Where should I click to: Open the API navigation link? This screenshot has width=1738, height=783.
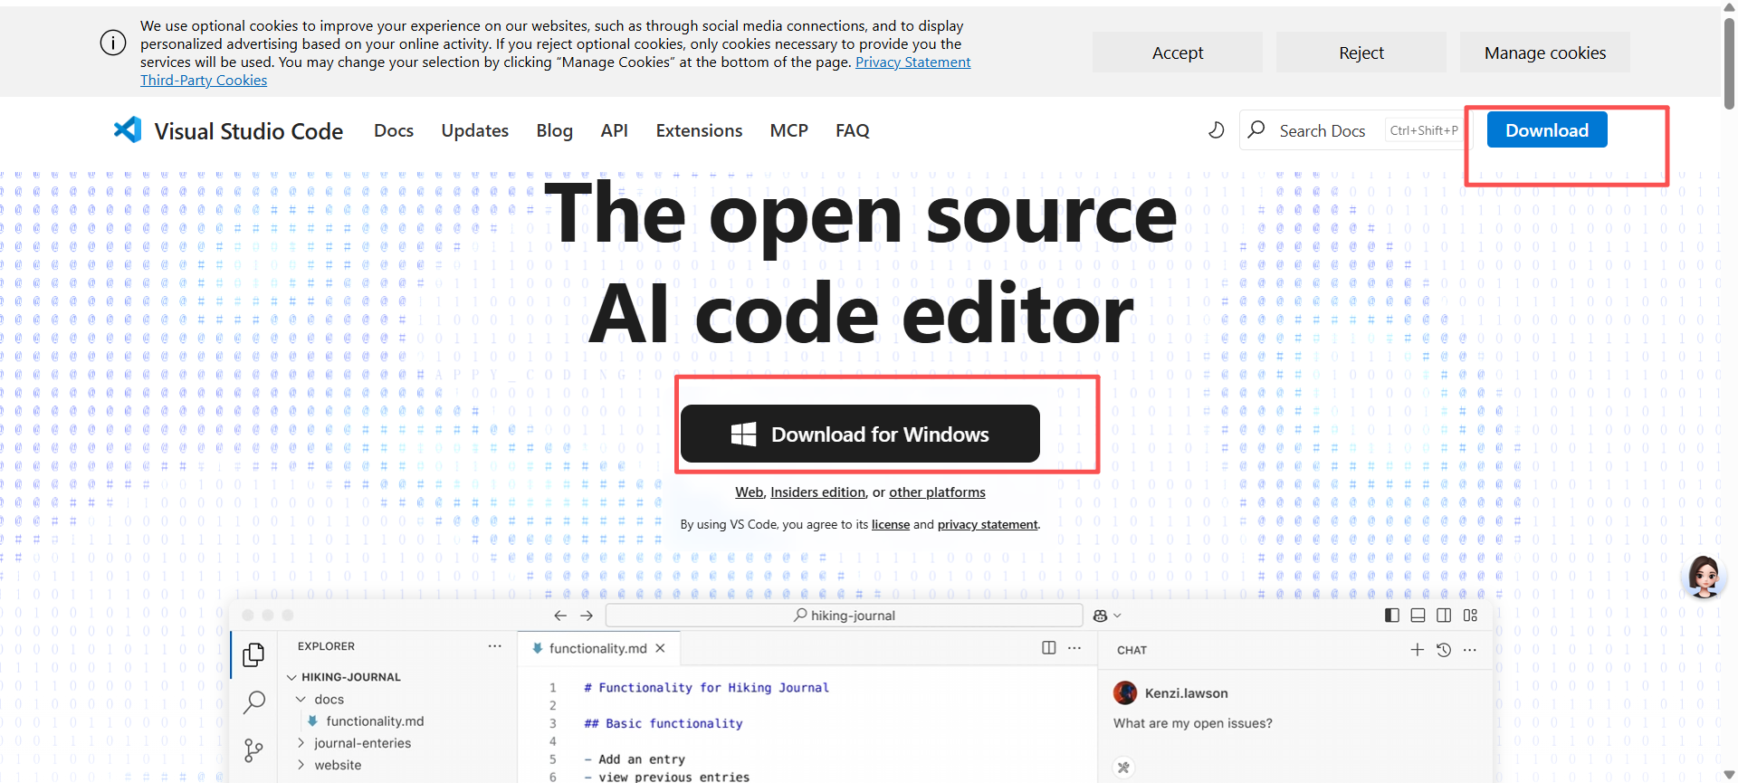pos(615,130)
